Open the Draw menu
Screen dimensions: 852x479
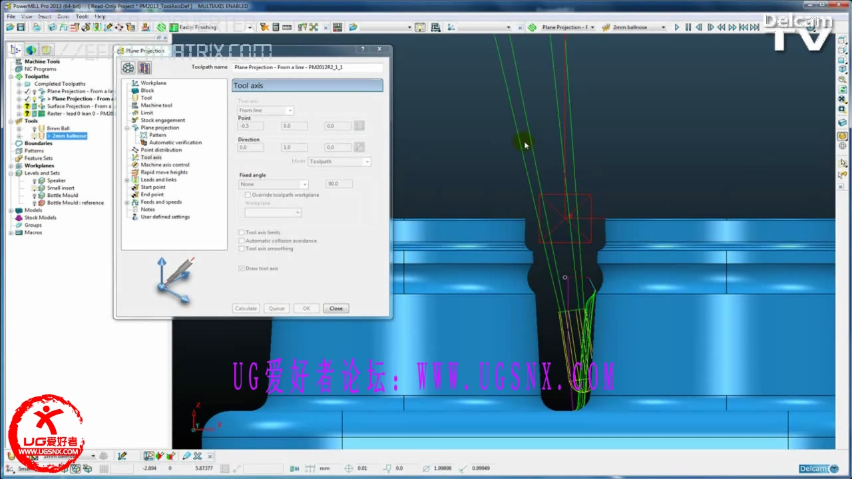[x=63, y=16]
